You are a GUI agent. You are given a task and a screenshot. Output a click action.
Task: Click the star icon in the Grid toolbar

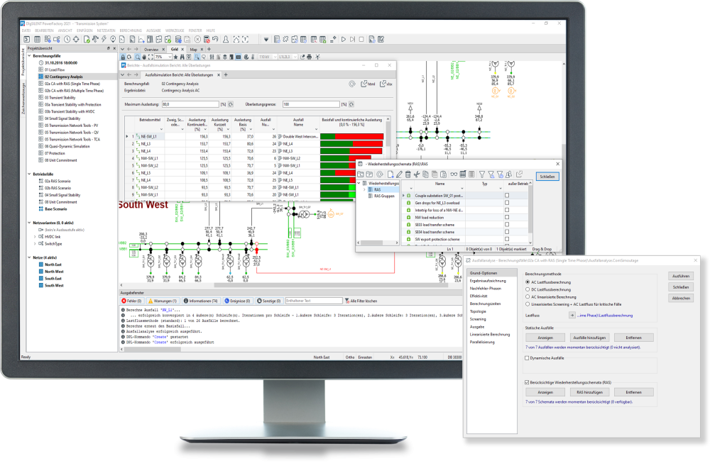pyautogui.click(x=175, y=57)
